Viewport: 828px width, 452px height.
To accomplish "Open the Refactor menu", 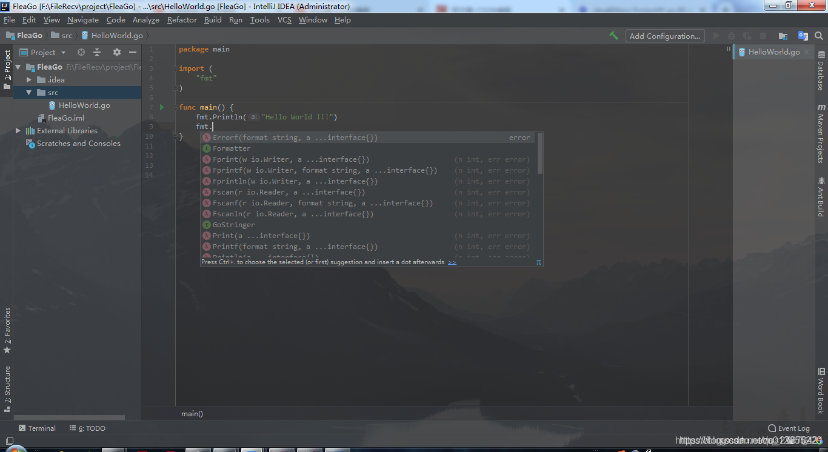I will click(x=182, y=20).
